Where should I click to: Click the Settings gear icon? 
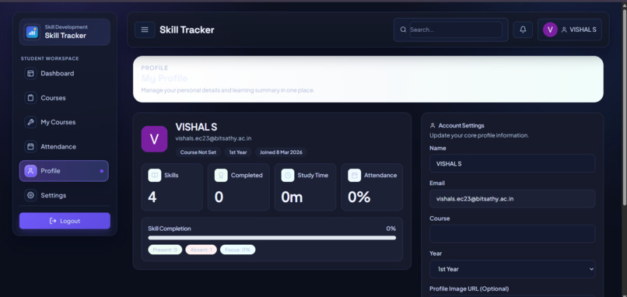30,195
